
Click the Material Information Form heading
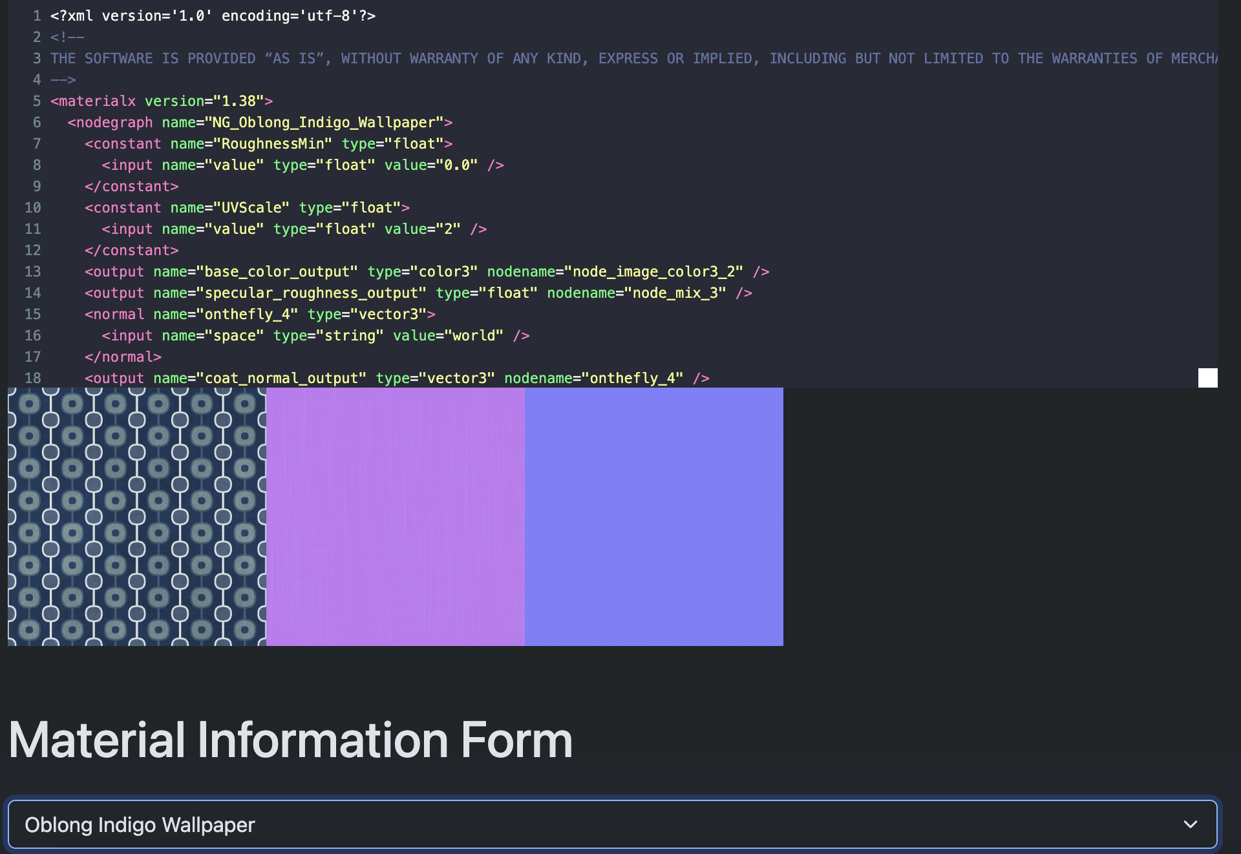[x=291, y=740]
